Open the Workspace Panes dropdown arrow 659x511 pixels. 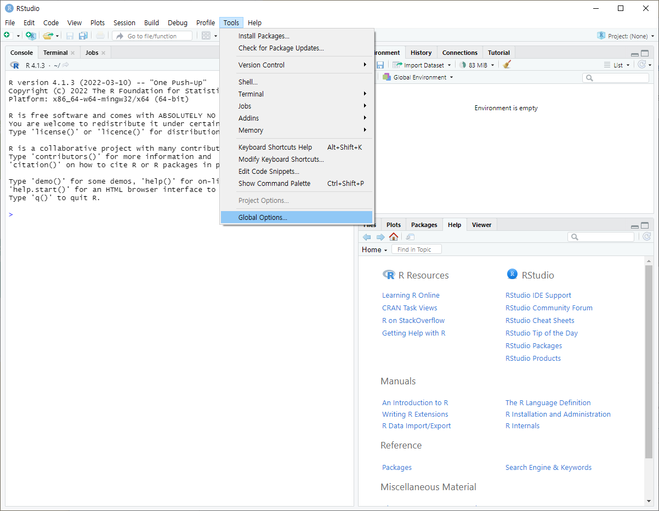[215, 36]
